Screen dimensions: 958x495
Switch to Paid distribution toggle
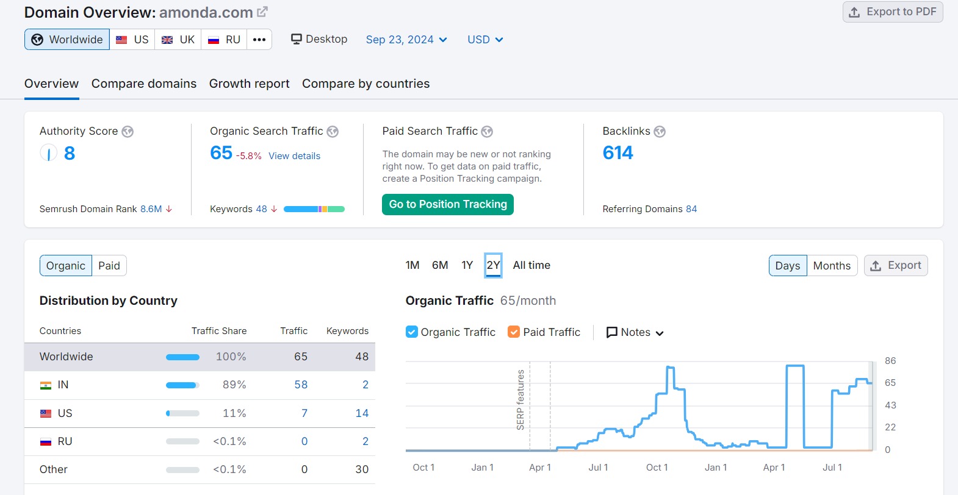pyautogui.click(x=109, y=266)
